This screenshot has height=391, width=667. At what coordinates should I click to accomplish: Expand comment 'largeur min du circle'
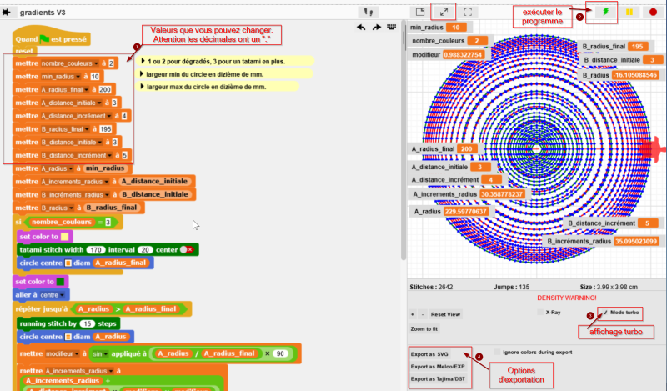pyautogui.click(x=143, y=73)
